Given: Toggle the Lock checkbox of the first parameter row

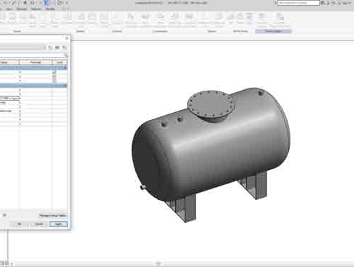Looking at the screenshot, I should [x=54, y=72].
